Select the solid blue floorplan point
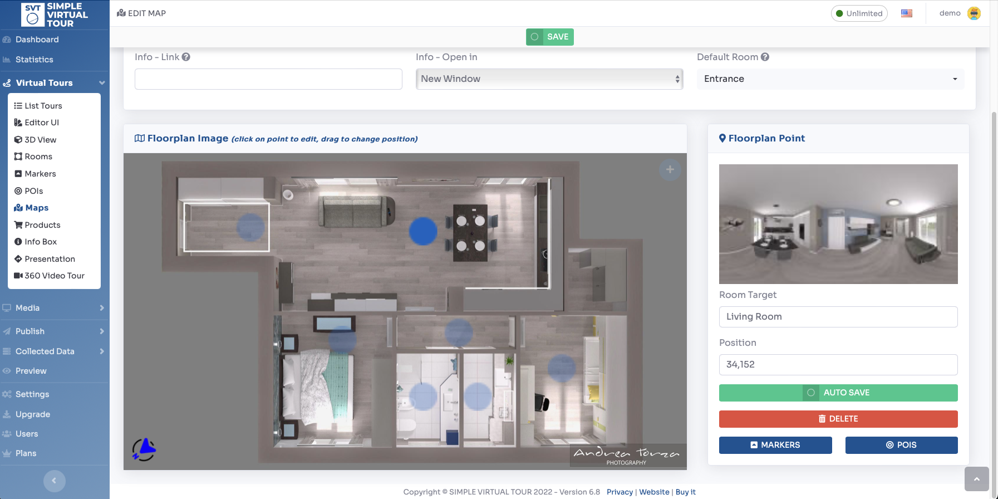The height and width of the screenshot is (499, 998). (423, 231)
